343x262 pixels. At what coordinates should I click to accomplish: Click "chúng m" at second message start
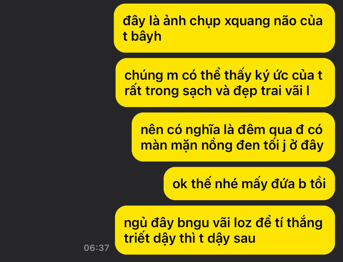151,76
